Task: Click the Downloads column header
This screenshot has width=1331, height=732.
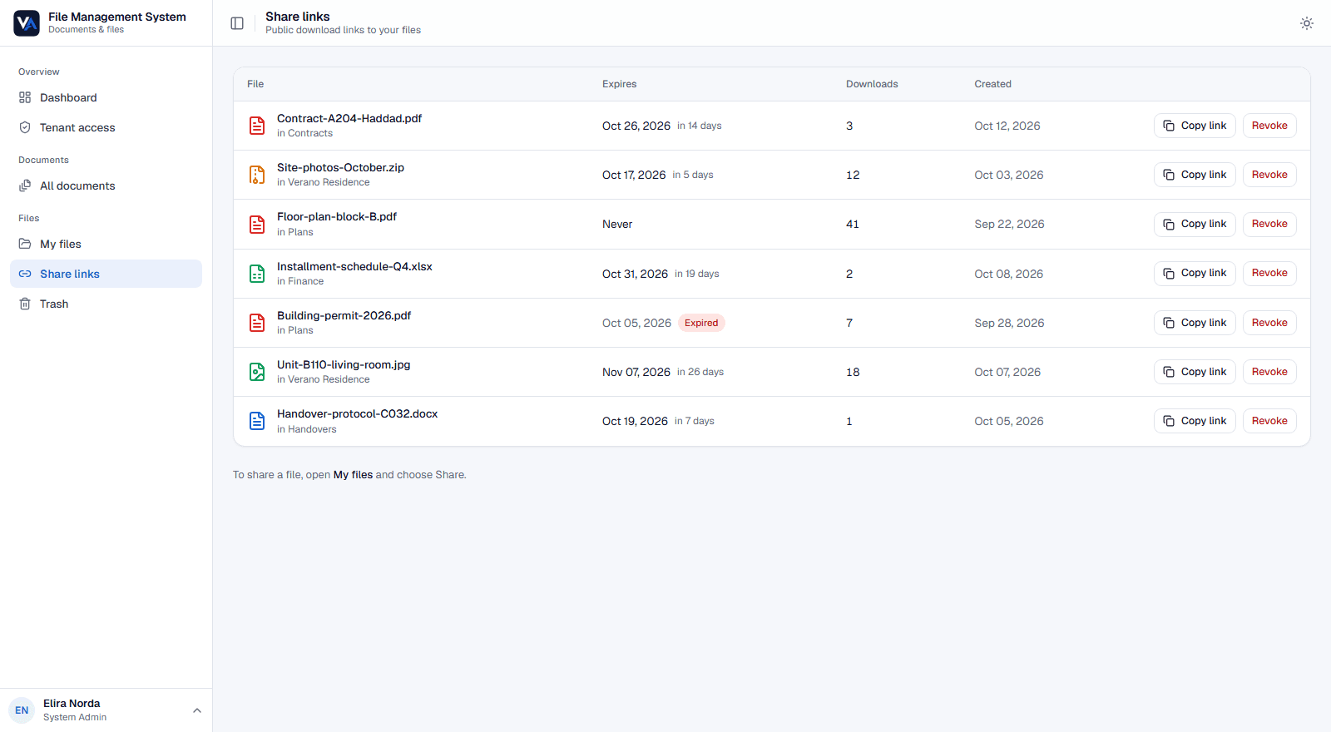Action: tap(872, 84)
